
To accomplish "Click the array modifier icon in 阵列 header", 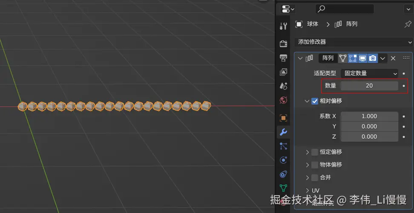I will point(309,58).
